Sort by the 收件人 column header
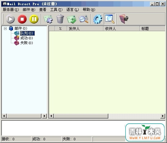 [x=121, y=28]
